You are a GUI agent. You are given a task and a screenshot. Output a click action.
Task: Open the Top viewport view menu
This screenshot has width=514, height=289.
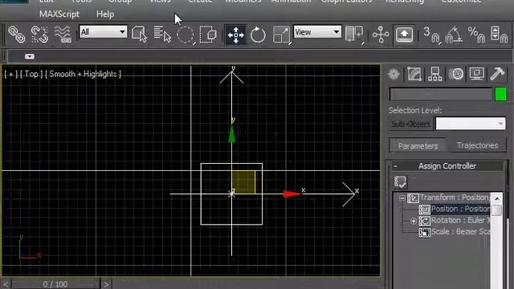point(31,74)
